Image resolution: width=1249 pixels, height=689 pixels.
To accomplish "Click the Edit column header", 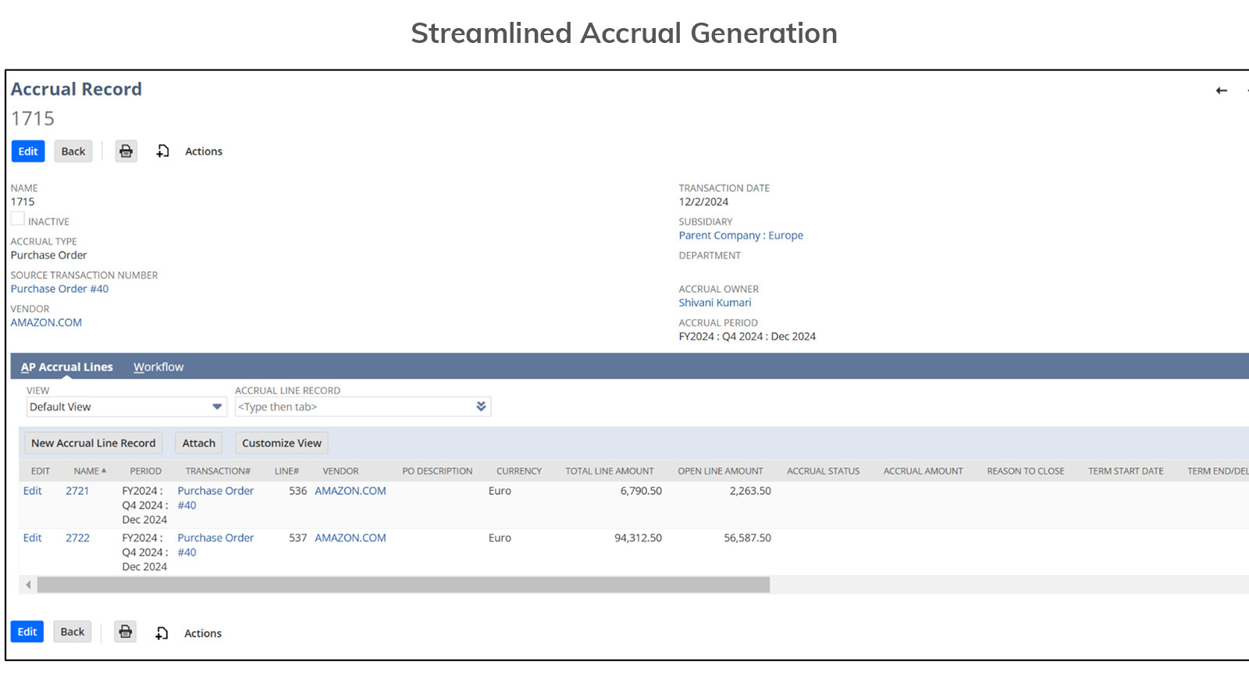I will pos(41,471).
